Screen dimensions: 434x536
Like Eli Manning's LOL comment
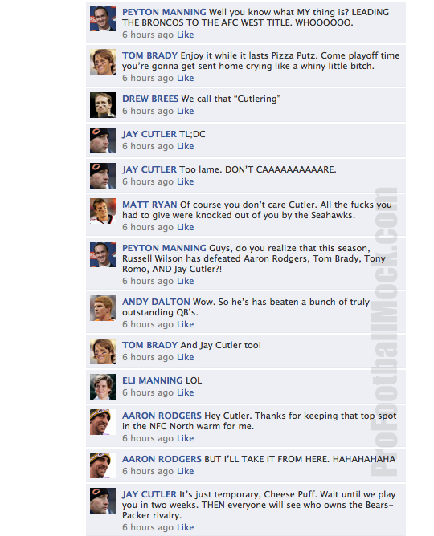(x=185, y=392)
